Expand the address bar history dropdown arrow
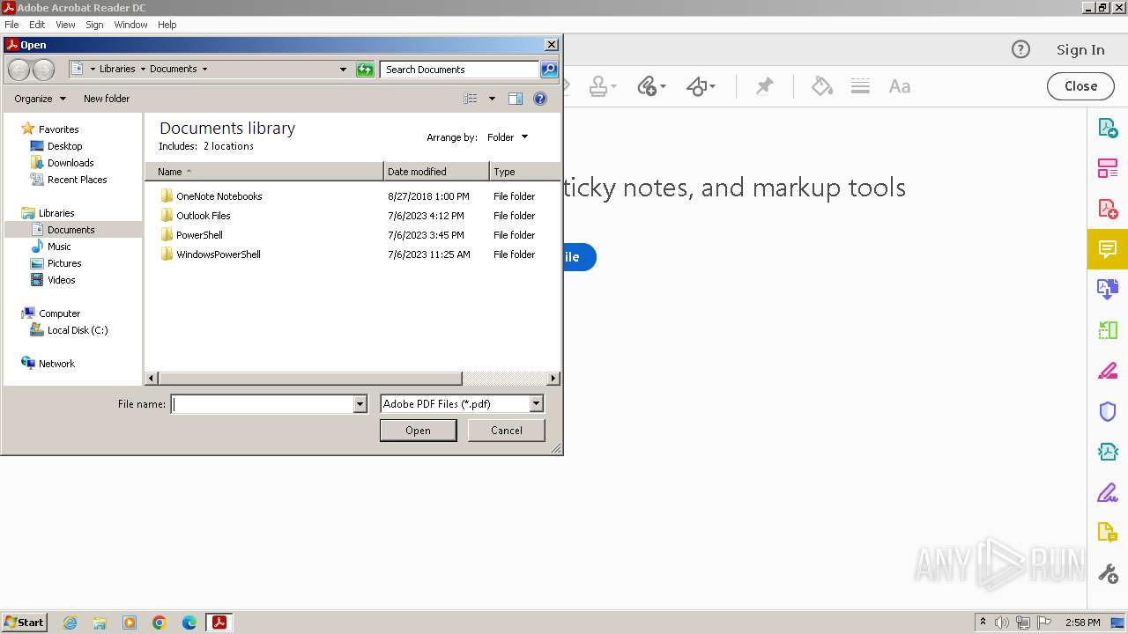Screen dimensions: 1128x634 343,69
